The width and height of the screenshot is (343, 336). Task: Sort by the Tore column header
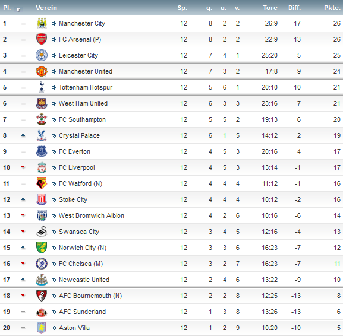coord(270,8)
